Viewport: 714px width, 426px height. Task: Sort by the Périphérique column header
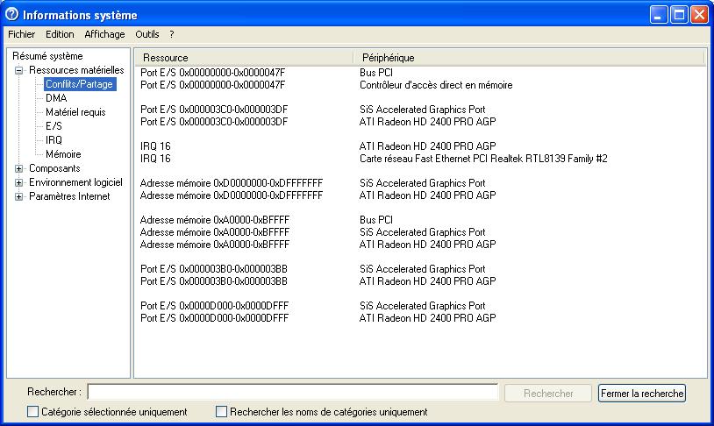[x=529, y=58]
